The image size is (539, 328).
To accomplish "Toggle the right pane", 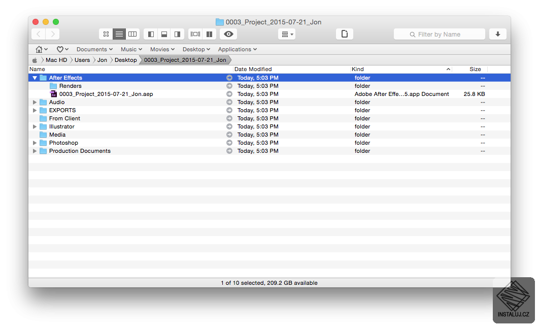I will [177, 34].
